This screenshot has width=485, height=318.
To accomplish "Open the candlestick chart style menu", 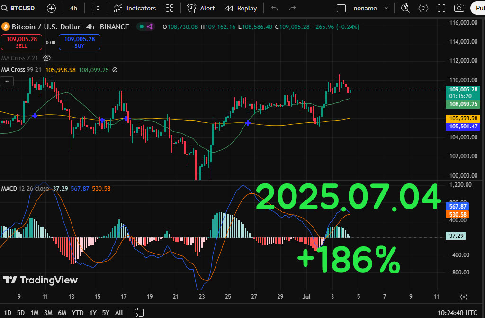I will pyautogui.click(x=96, y=9).
